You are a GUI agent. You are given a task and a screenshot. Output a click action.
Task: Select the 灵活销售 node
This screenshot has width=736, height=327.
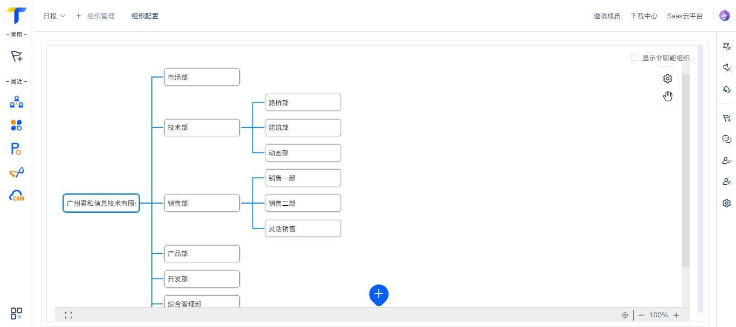coord(303,228)
